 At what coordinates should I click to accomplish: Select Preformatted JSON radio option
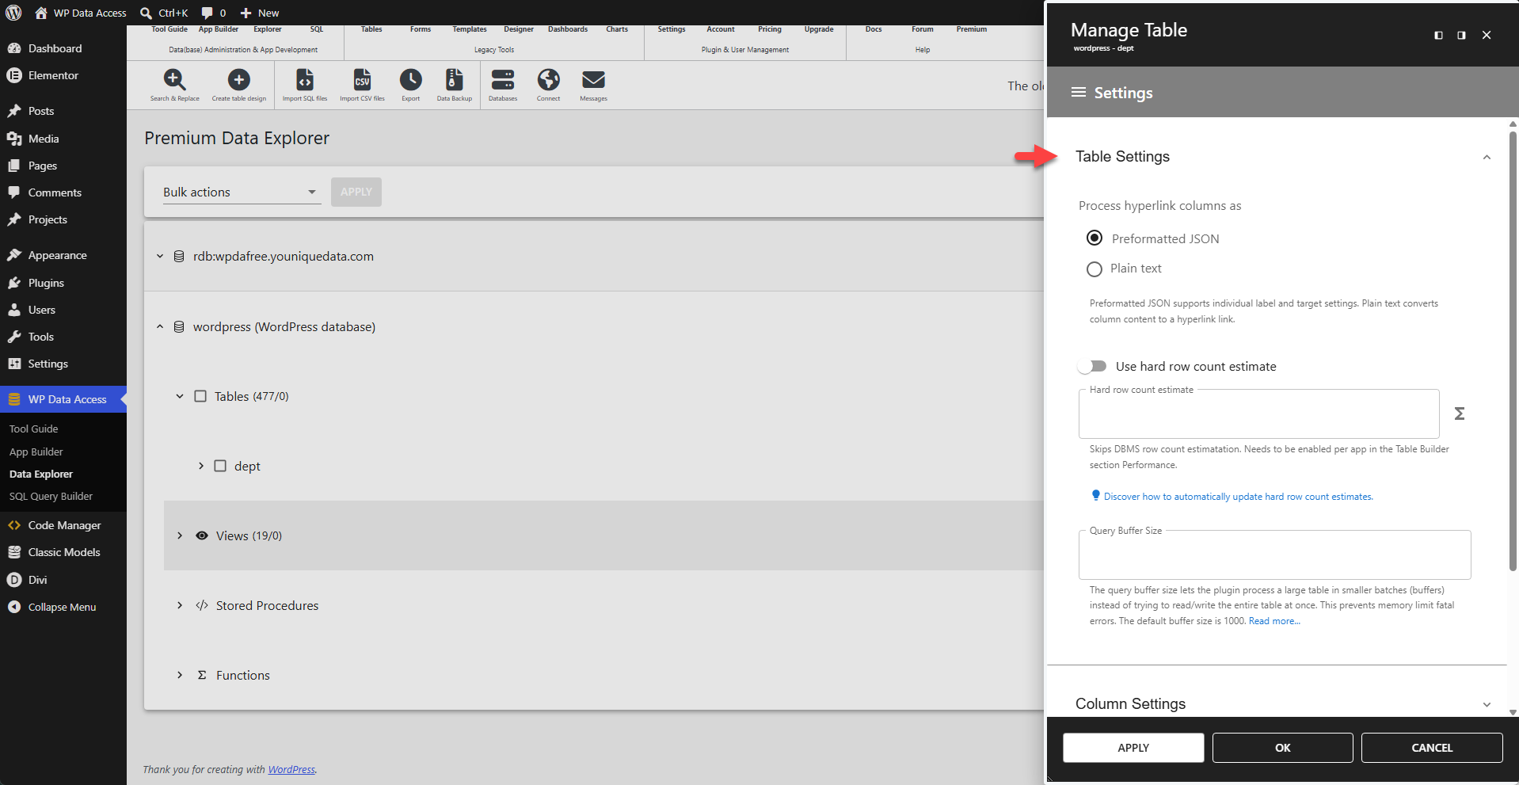tap(1095, 238)
